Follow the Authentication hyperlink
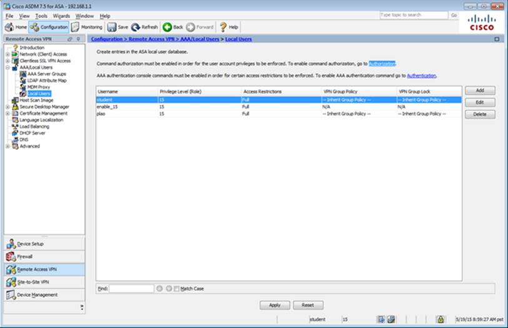This screenshot has height=328, width=508. 421,75
